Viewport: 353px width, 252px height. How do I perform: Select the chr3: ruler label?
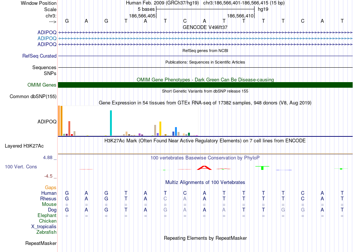click(51, 16)
